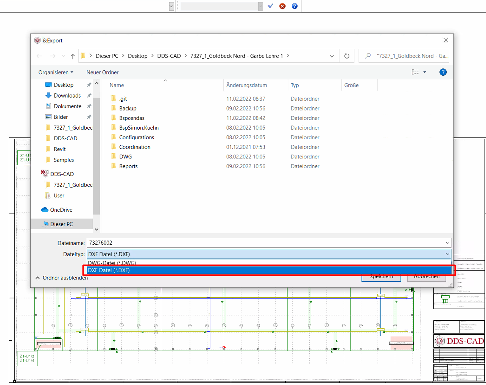486x385 pixels.
Task: Click the 11.02.2022 08:37 date cell
Action: 246,99
